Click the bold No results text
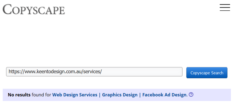 coord(19,95)
